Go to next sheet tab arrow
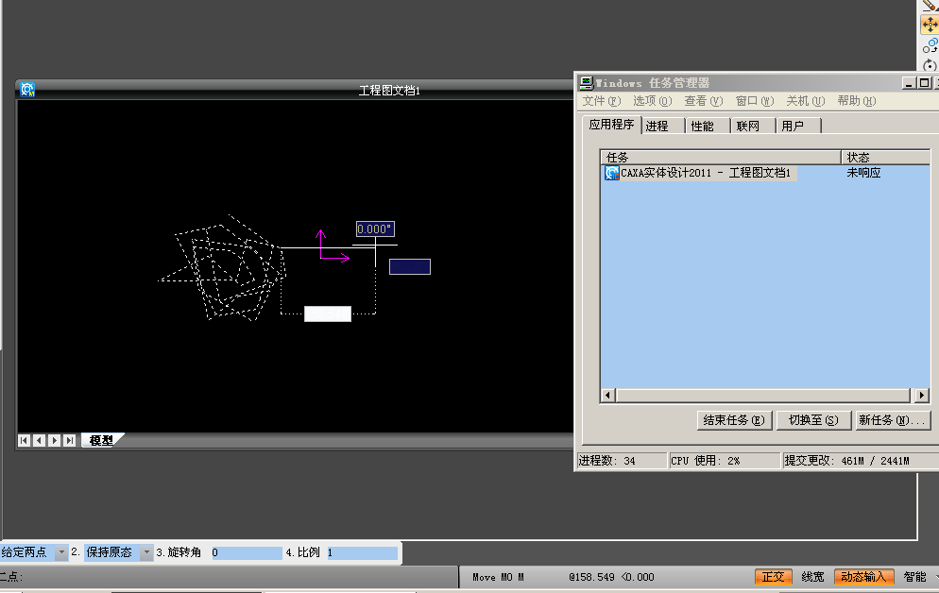Image resolution: width=939 pixels, height=593 pixels. point(54,440)
